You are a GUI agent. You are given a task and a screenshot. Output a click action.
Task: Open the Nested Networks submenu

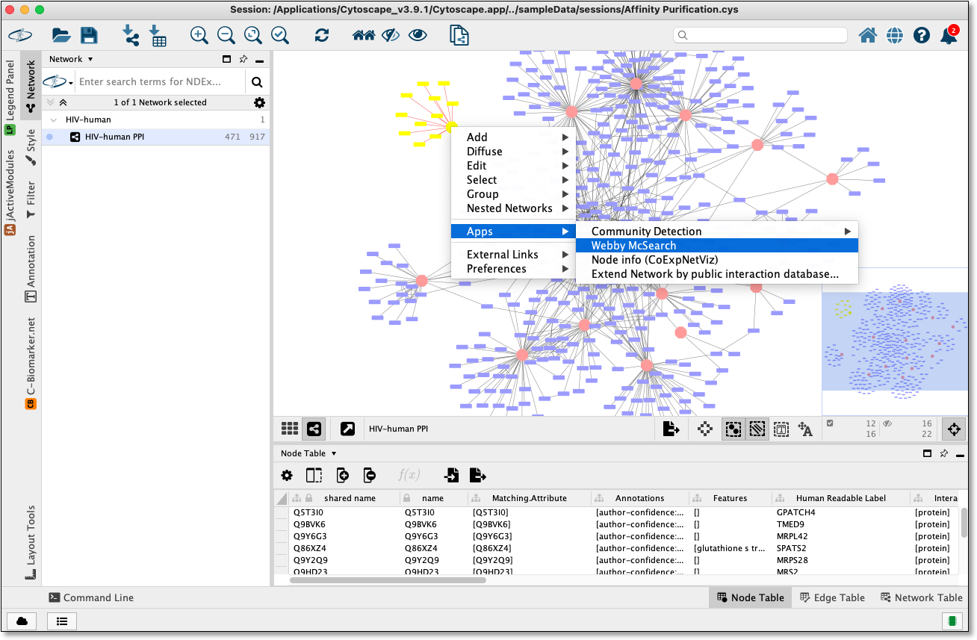click(x=512, y=208)
